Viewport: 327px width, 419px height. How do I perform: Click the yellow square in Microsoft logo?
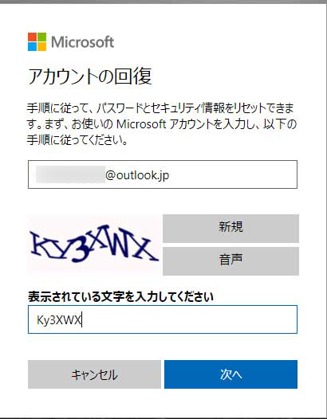coord(41,46)
